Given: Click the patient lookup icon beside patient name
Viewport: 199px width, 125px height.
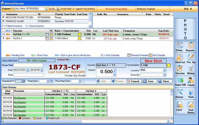Looking at the screenshot, I should (46, 9).
